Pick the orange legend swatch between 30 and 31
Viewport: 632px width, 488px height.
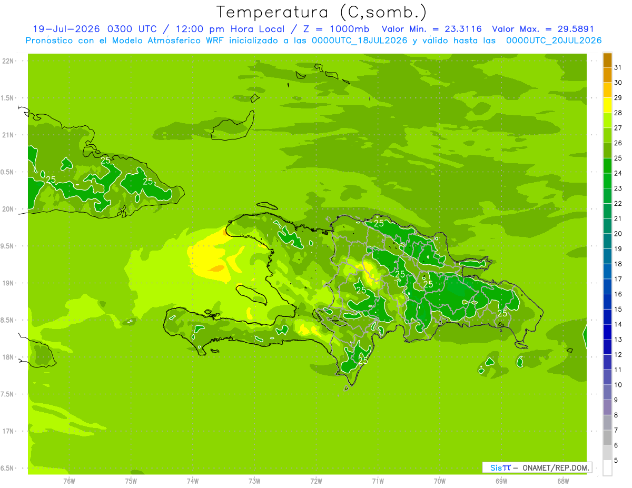point(607,75)
